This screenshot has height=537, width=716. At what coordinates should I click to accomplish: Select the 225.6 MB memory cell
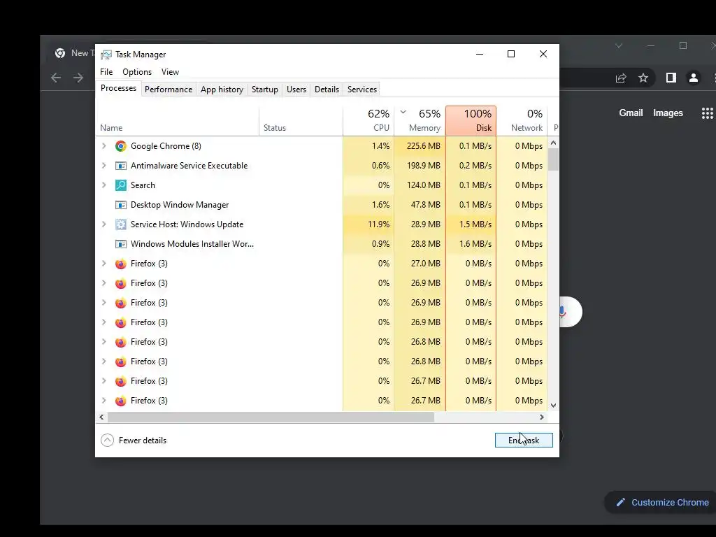(420, 146)
